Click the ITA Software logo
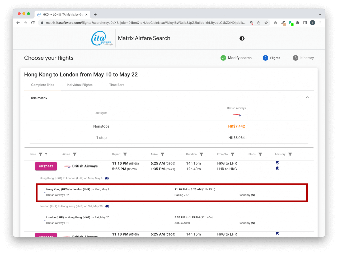The image size is (338, 254). [x=102, y=38]
